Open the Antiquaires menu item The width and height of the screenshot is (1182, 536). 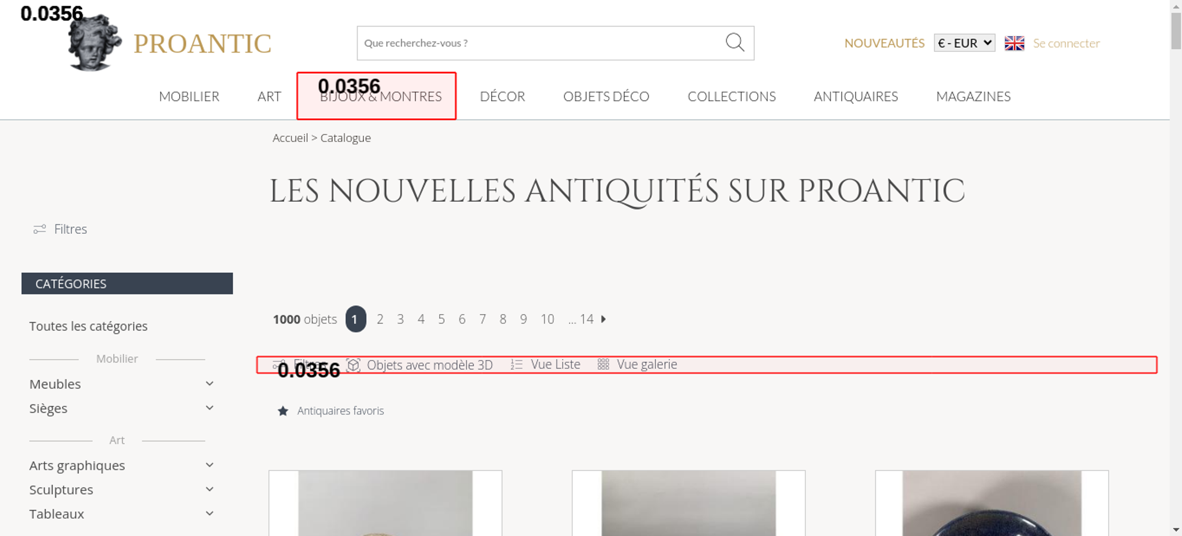855,96
